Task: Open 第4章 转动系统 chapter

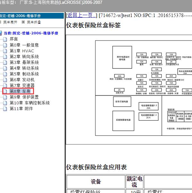Action: [x=24, y=68]
